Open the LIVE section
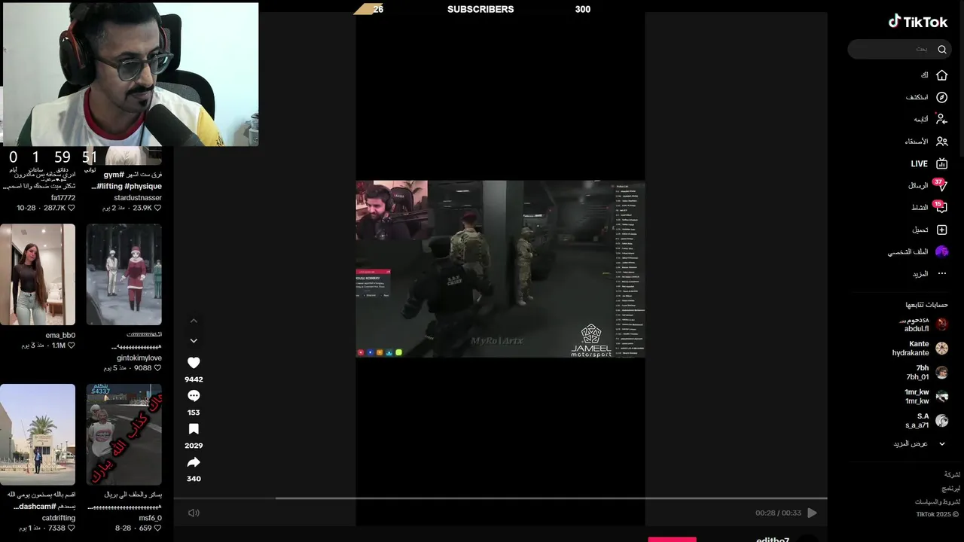The width and height of the screenshot is (964, 542). [929, 163]
